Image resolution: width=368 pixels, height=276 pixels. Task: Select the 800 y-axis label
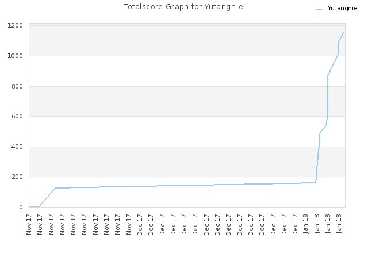pyautogui.click(x=17, y=86)
